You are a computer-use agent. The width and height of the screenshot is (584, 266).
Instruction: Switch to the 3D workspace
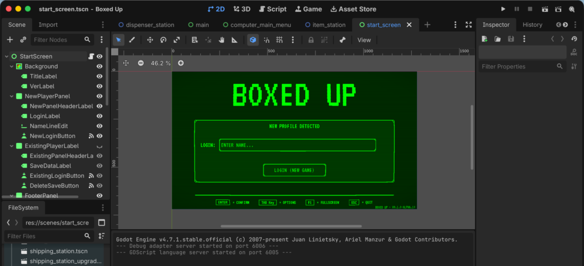tap(242, 9)
